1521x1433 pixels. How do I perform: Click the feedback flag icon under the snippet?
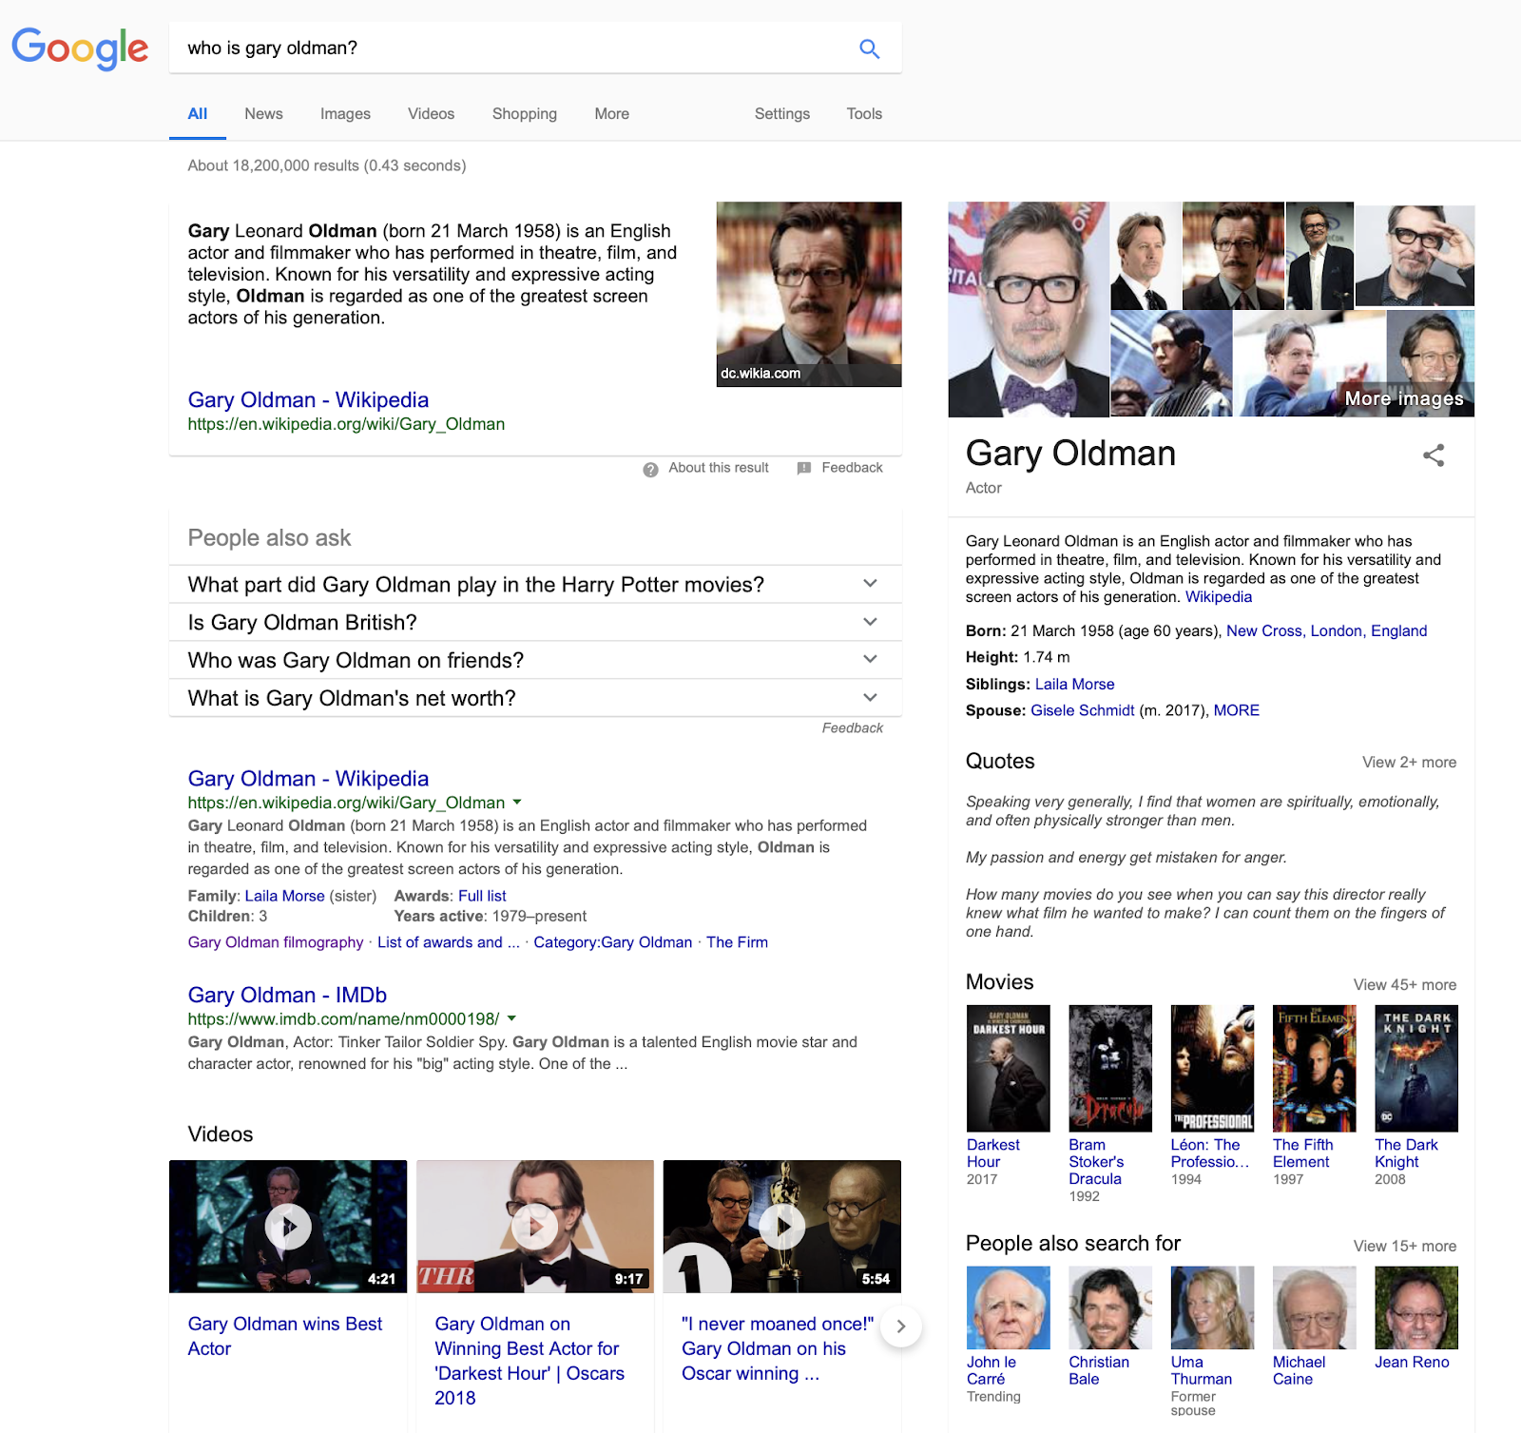(x=804, y=468)
